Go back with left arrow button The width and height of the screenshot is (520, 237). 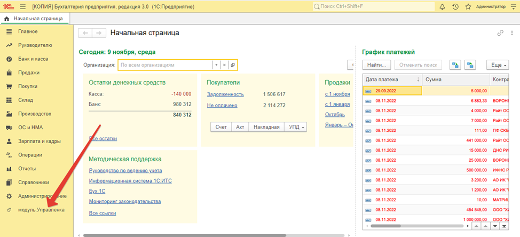[x=85, y=33]
